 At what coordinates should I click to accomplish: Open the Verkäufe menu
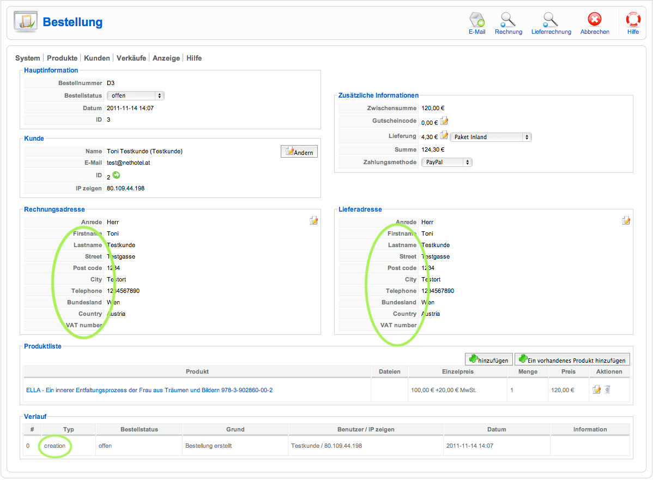point(131,58)
